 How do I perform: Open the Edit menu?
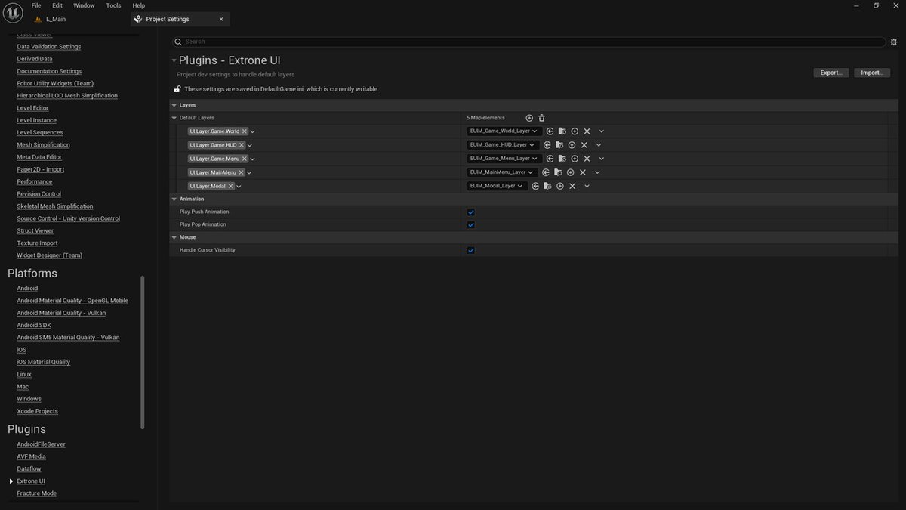[57, 5]
